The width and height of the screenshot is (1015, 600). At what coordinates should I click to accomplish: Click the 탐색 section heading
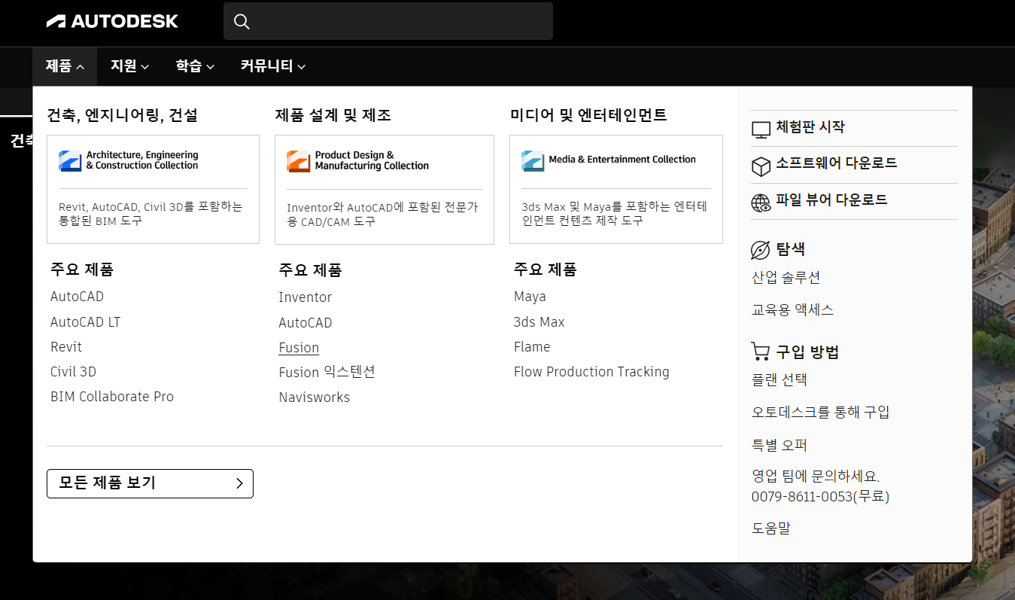(x=791, y=249)
